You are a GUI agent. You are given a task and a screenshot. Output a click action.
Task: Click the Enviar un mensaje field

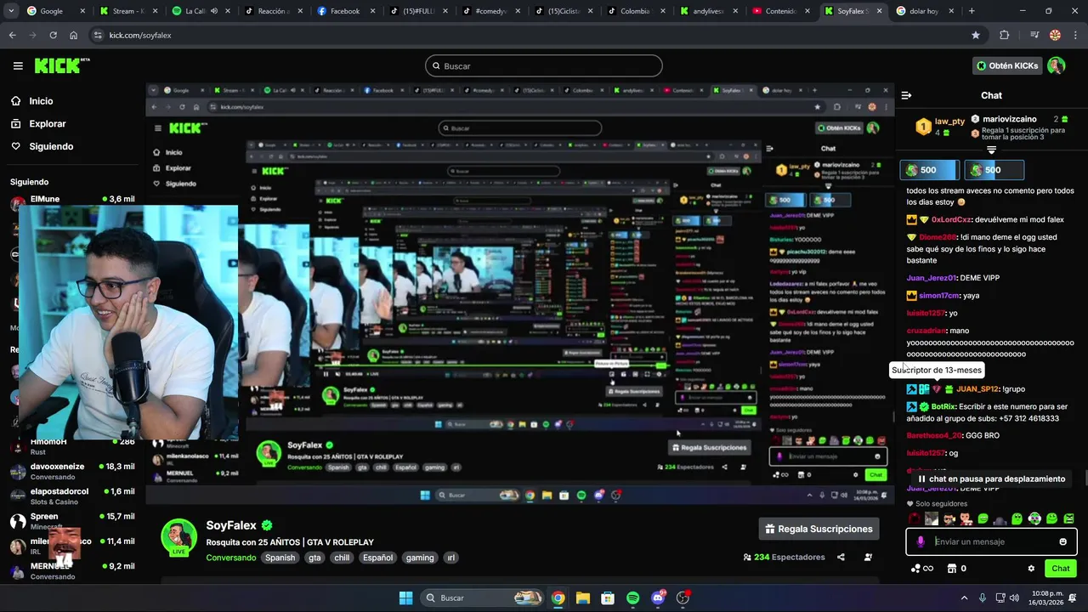pos(992,541)
